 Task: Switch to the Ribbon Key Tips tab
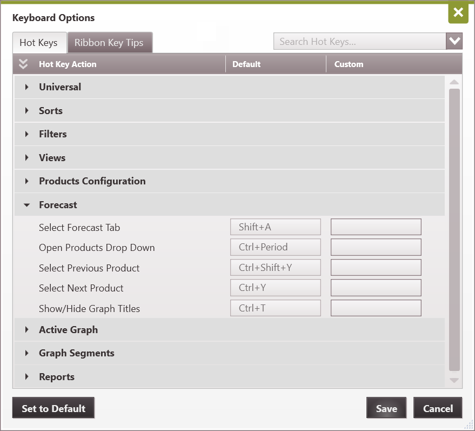click(109, 43)
